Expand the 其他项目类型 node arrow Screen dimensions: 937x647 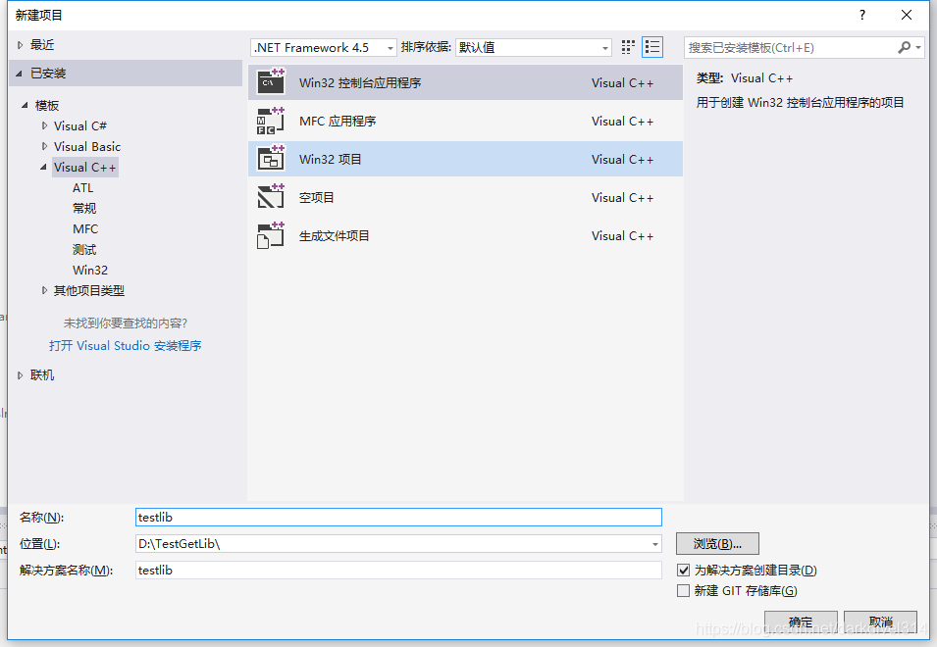pyautogui.click(x=44, y=291)
